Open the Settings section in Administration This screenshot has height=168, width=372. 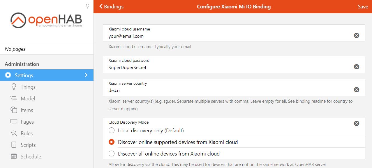tap(23, 75)
